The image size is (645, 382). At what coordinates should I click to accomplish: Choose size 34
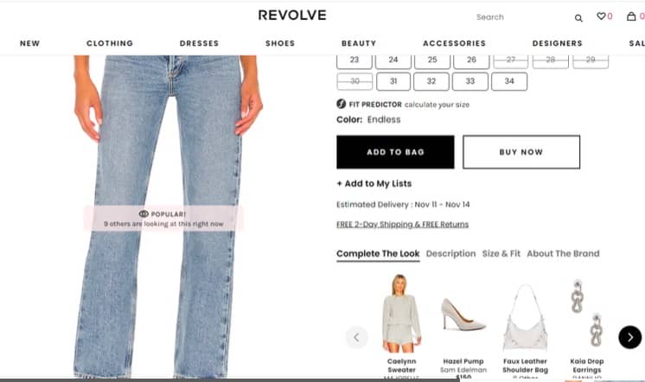509,81
